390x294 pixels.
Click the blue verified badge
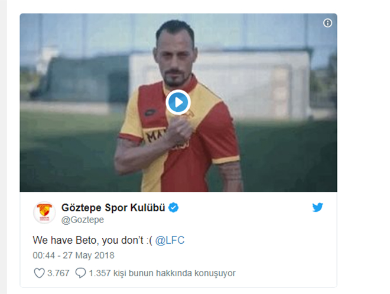pos(173,208)
